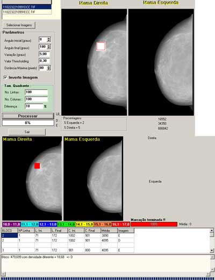
Task: Select the green 13,1 - 14,0 color swatch
Action: point(66,224)
